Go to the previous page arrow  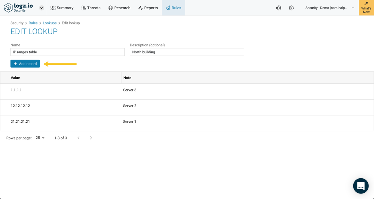coord(79,138)
